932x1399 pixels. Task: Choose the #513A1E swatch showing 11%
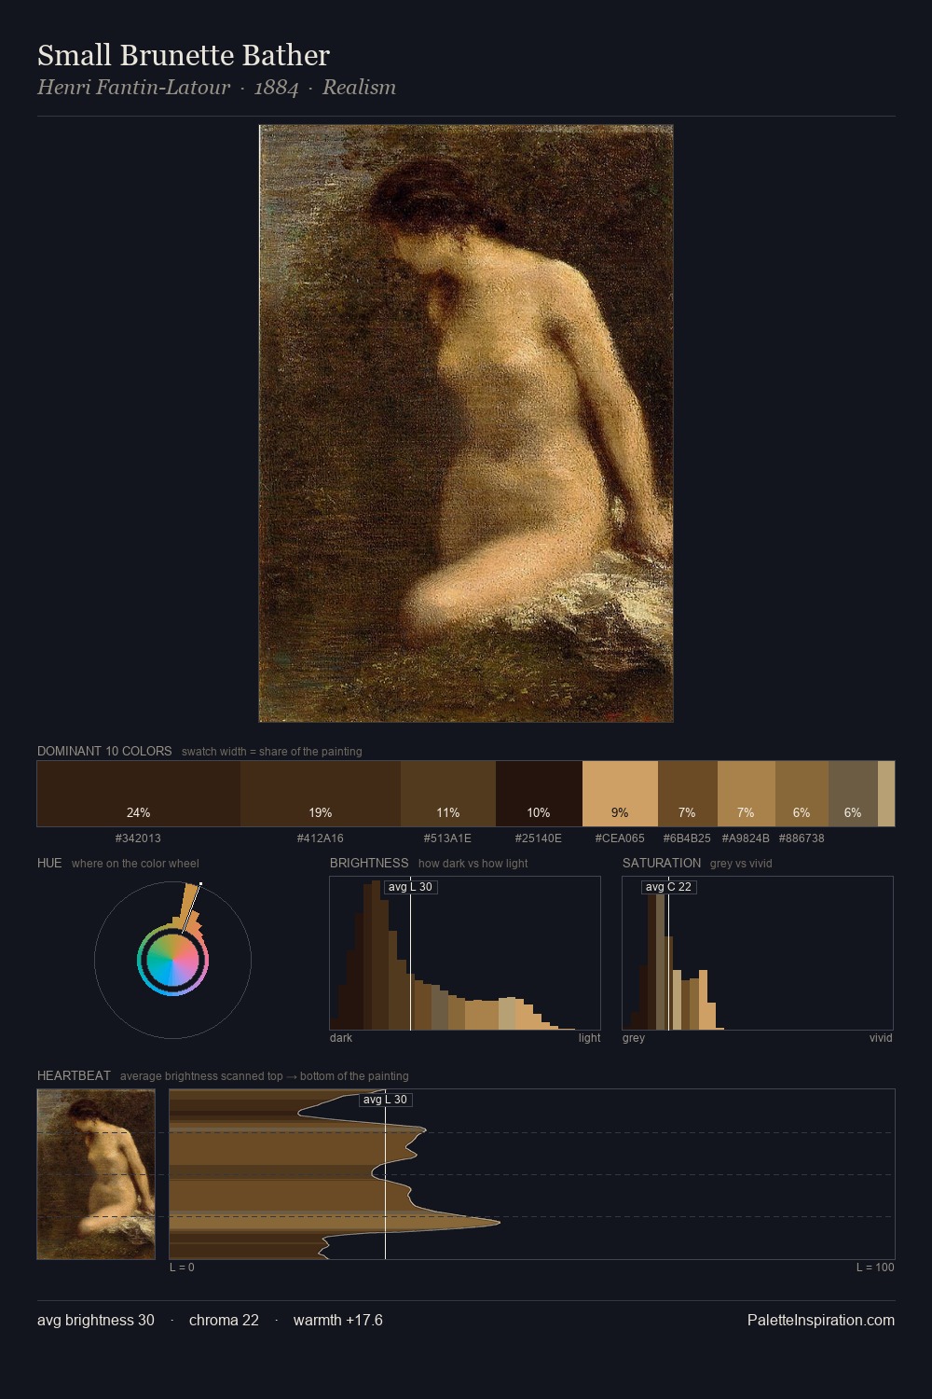(x=448, y=794)
